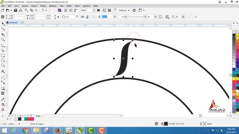This screenshot has width=239, height=134.
Task: Mirror the object vertically
Action: pos(87,17)
